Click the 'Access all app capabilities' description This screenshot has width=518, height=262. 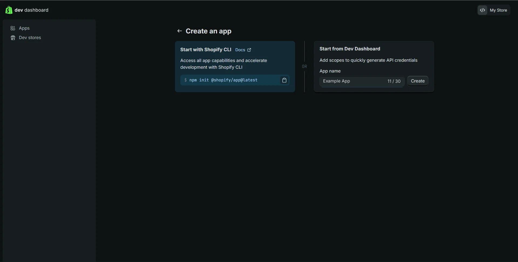(x=224, y=64)
